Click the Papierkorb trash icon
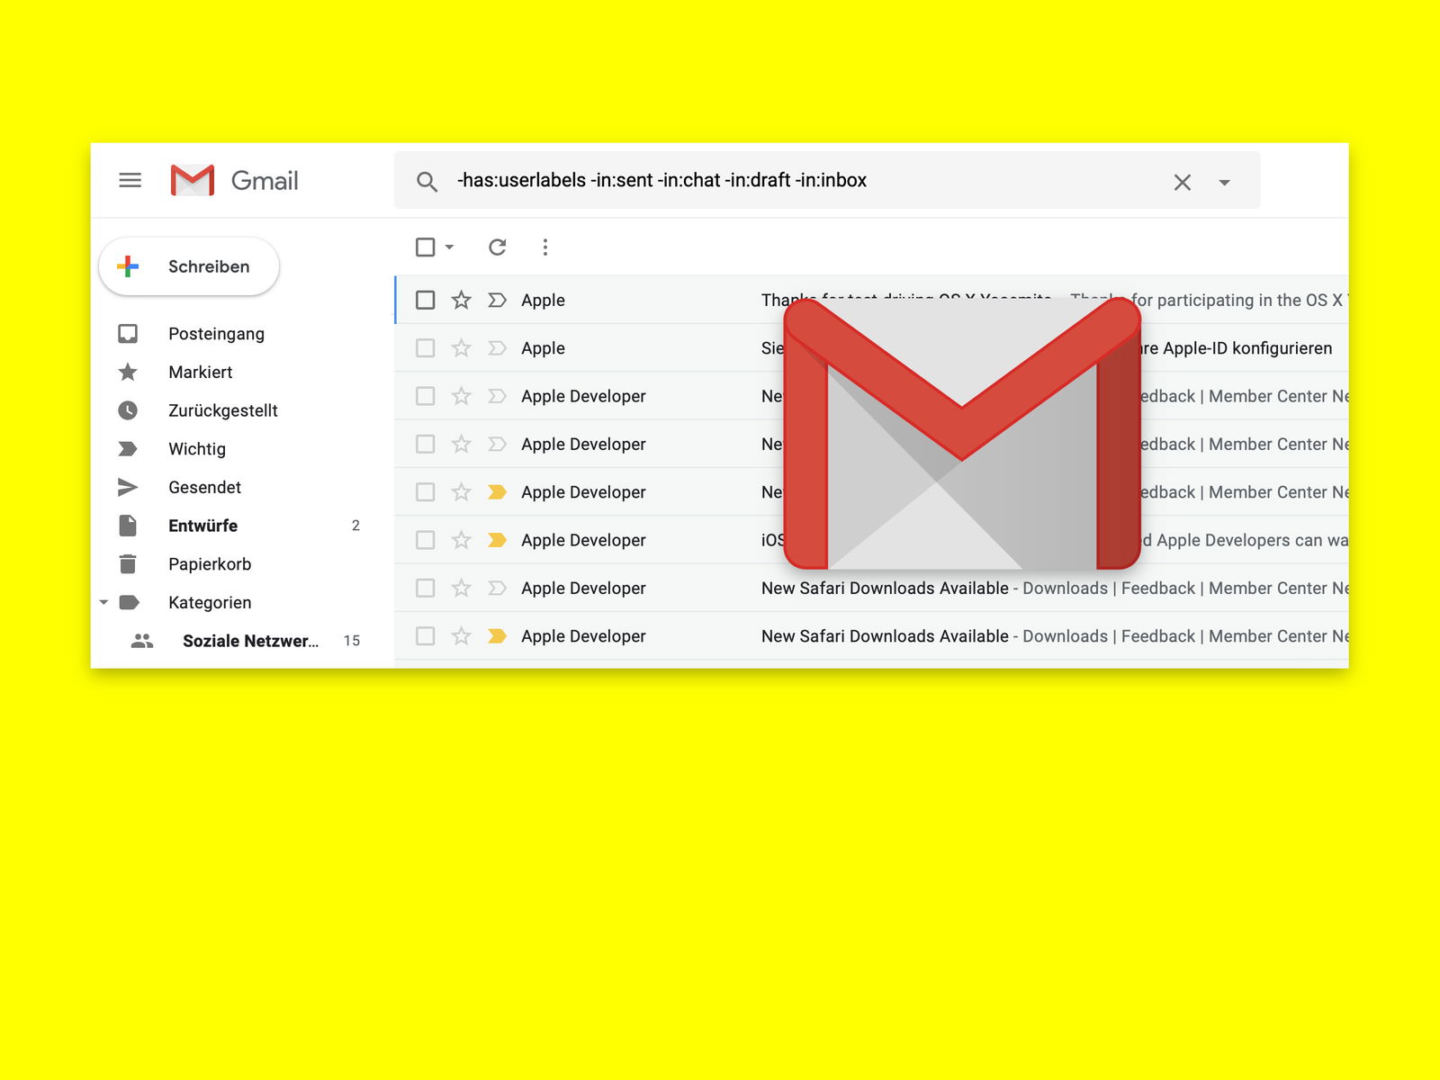Viewport: 1440px width, 1080px height. click(x=128, y=564)
